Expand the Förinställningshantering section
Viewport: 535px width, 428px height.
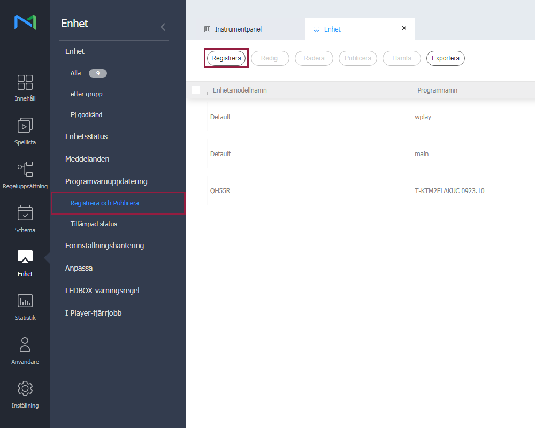click(x=104, y=246)
